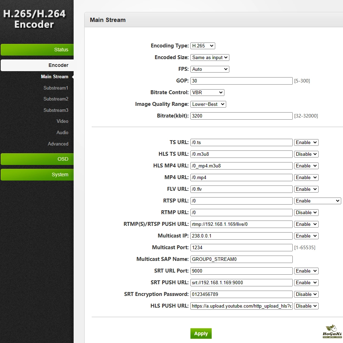Click the Bitrate(kbit) input field
The width and height of the screenshot is (343, 343).
point(241,116)
